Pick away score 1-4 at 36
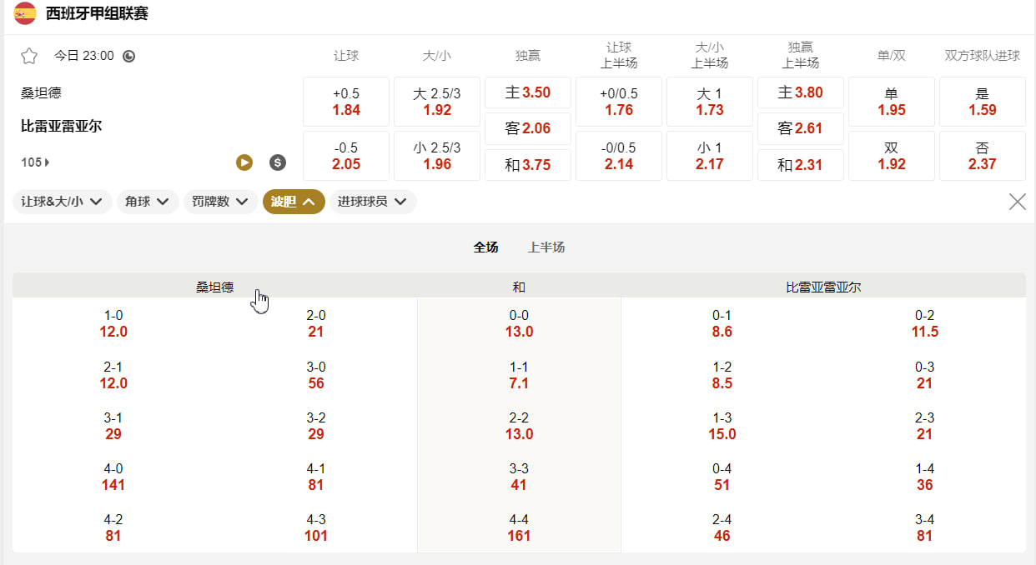Viewport: 1036px width, 565px height. (925, 477)
